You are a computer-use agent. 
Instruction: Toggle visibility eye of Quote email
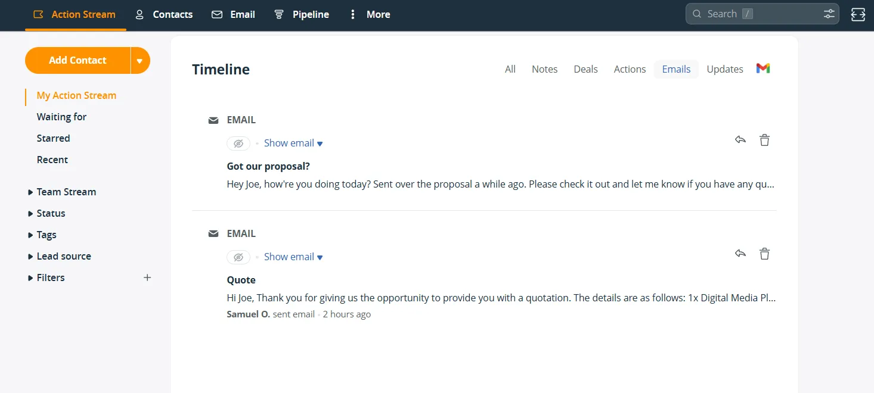238,257
